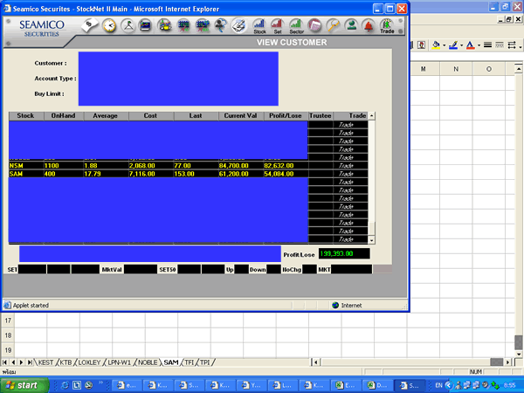The image size is (524, 393).
Task: Click the 139,393.00 total Profit/Lose field
Action: (x=344, y=253)
